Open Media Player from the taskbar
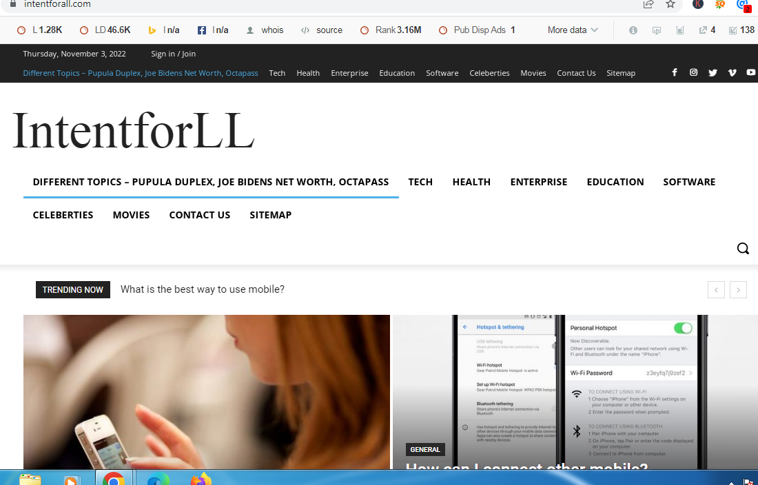 click(x=72, y=479)
